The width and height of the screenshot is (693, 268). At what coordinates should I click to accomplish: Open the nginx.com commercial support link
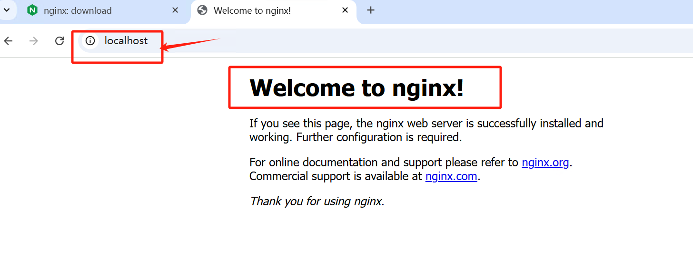point(451,177)
